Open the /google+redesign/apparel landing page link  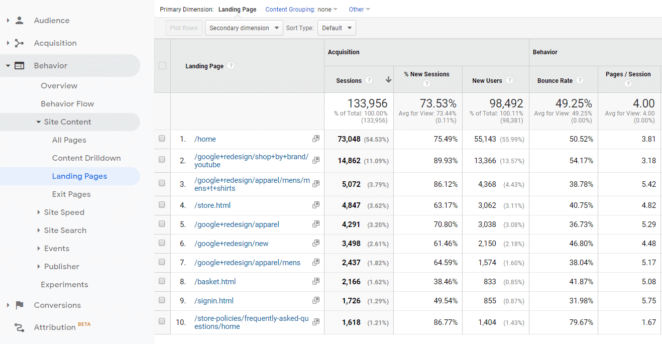[x=237, y=224]
